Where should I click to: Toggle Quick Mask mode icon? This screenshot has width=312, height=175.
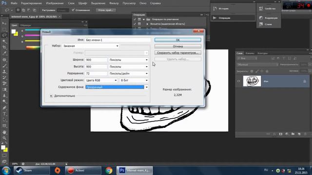click(x=4, y=156)
